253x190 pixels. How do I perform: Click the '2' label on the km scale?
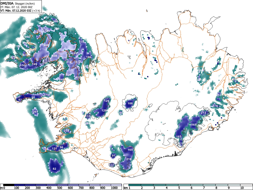[x=142, y=188]
